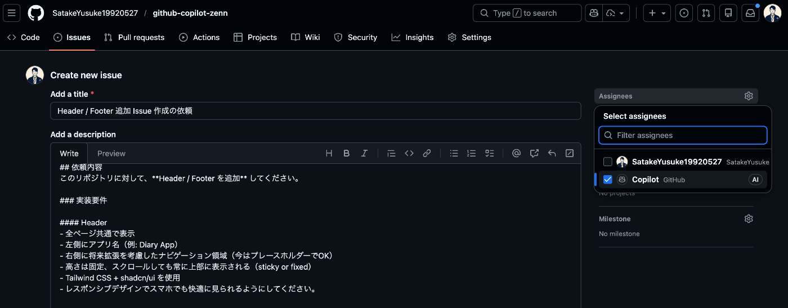Insert an unordered bullet list
This screenshot has width=788, height=308.
click(x=454, y=153)
